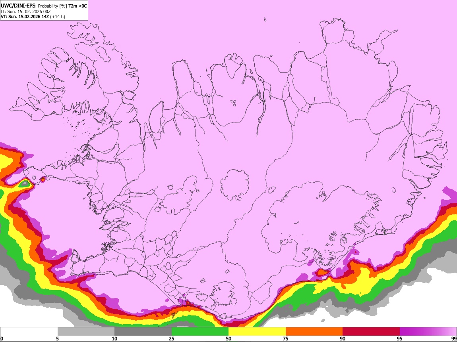Click the Probability [%] T2m <0C label

(62, 6)
